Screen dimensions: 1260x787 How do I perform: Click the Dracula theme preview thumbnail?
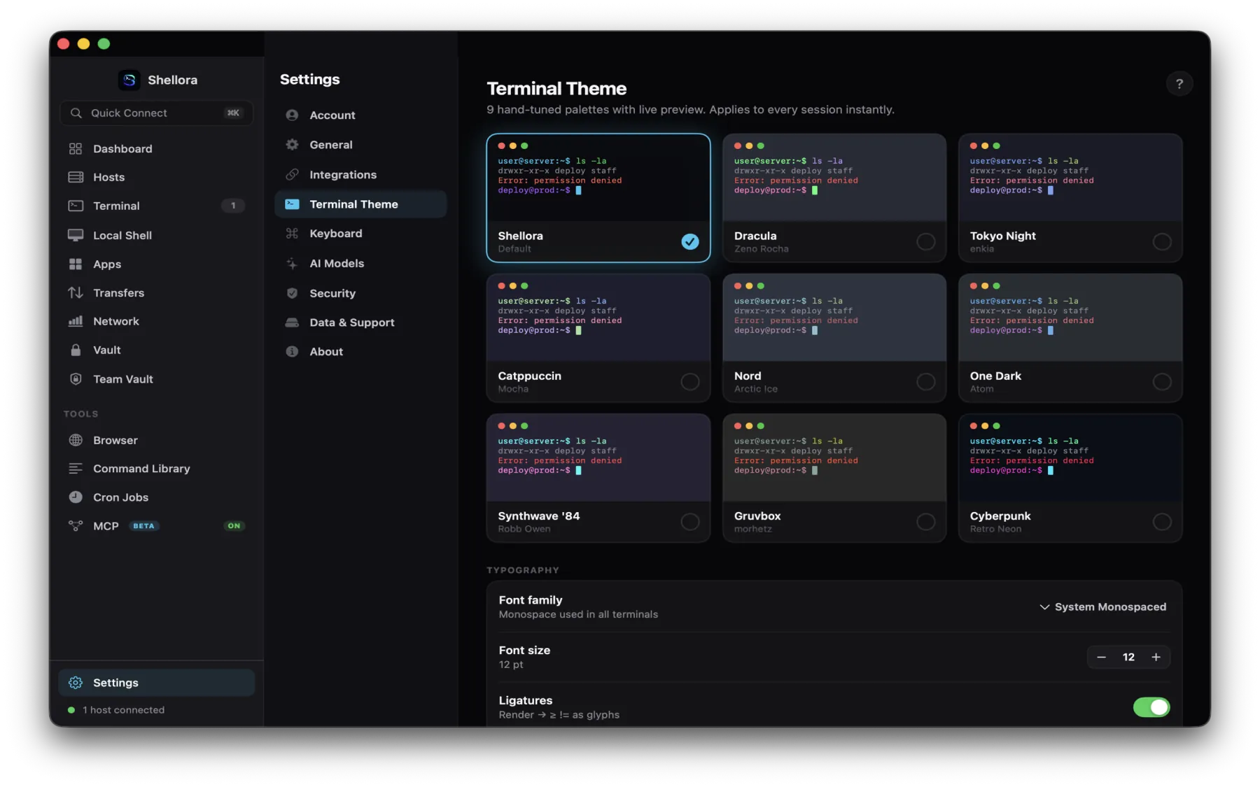[834, 178]
